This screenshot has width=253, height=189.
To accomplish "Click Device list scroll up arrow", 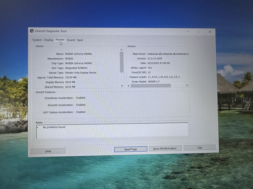I will (x=121, y=50).
